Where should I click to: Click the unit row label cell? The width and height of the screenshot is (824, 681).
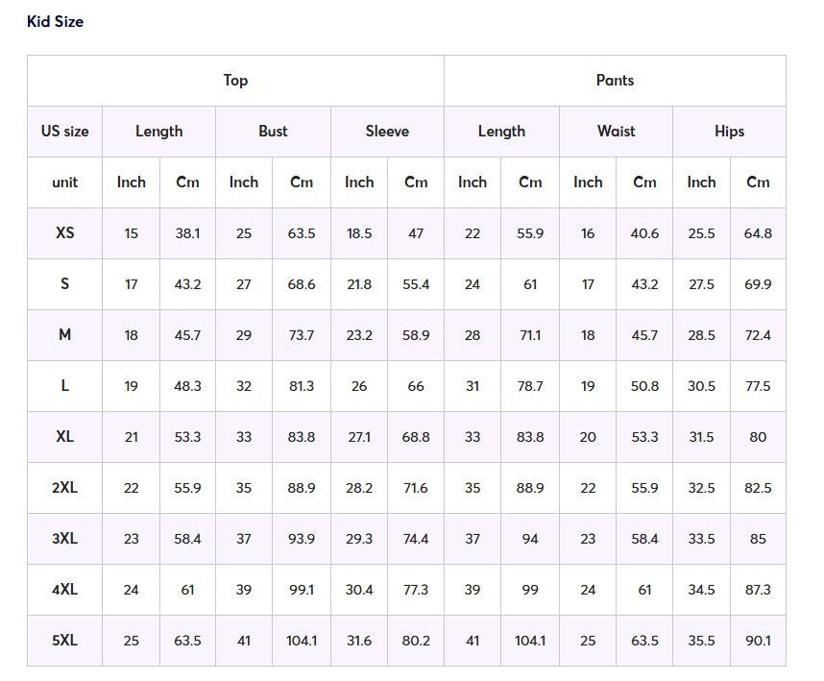point(64,182)
